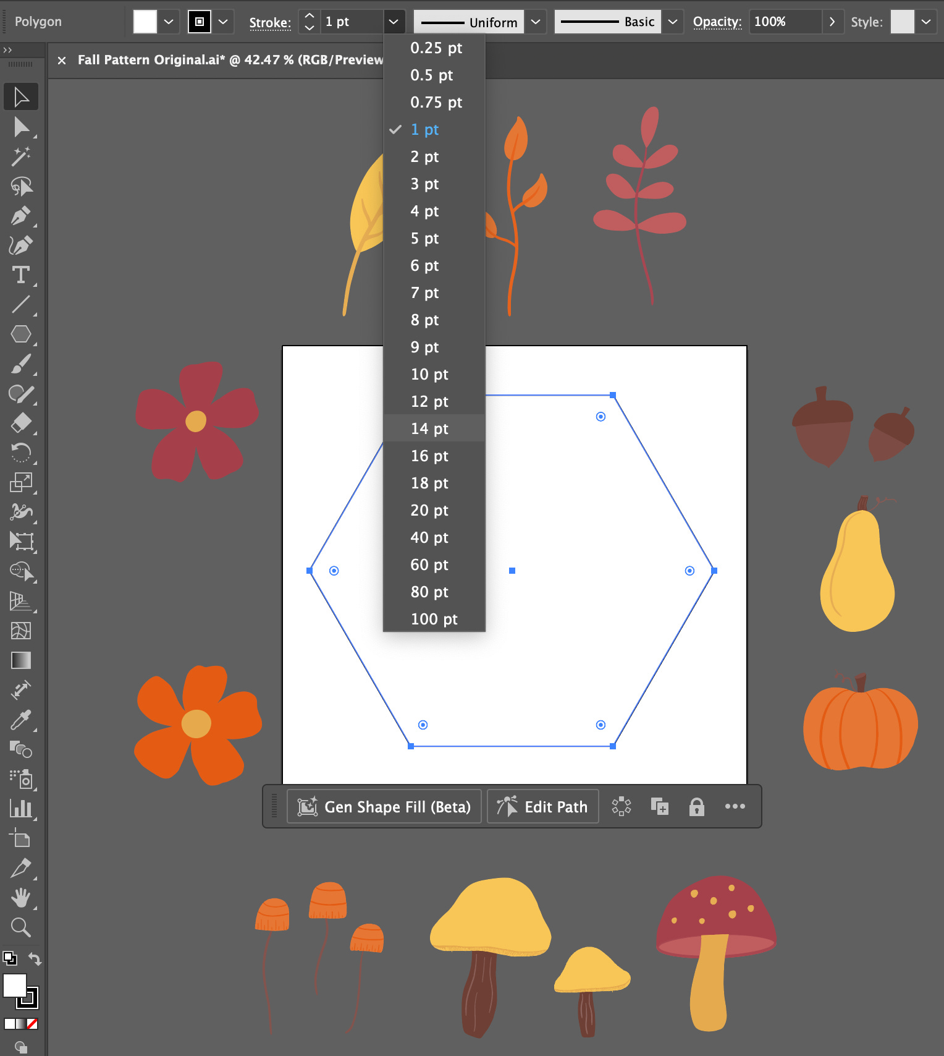Expand the collapsed toolbar double arrows
The height and width of the screenshot is (1056, 944).
tap(7, 50)
